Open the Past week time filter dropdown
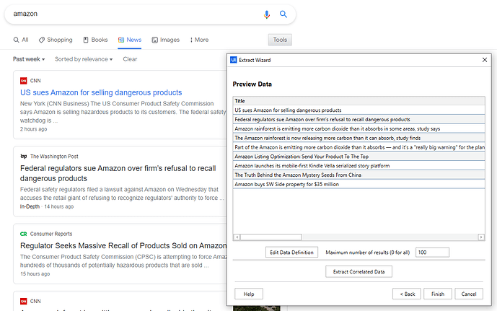The height and width of the screenshot is (311, 497). (29, 59)
